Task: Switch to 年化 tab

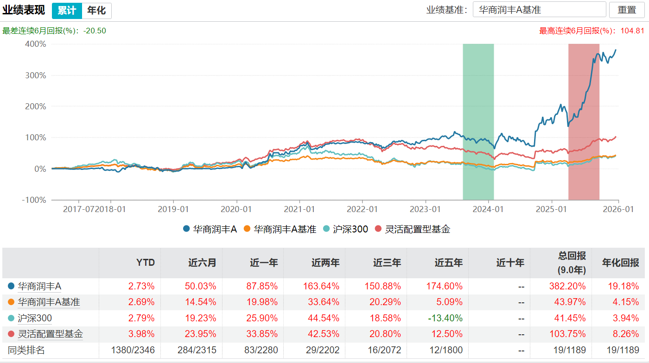Action: coord(96,10)
